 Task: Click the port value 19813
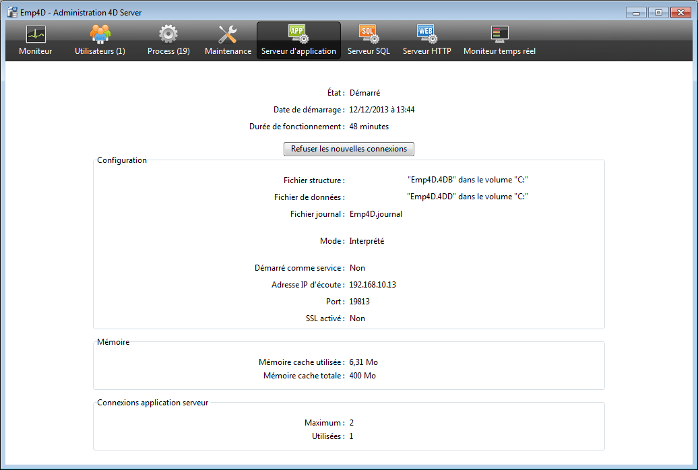pos(360,302)
